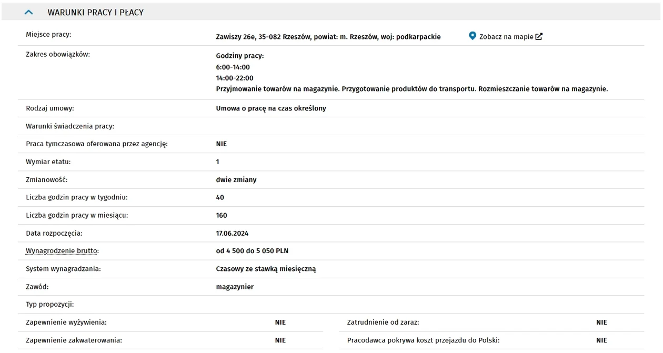Image resolution: width=663 pixels, height=353 pixels.
Task: Click the 'Warunki świadczenia pracy:' label
Action: pos(70,126)
